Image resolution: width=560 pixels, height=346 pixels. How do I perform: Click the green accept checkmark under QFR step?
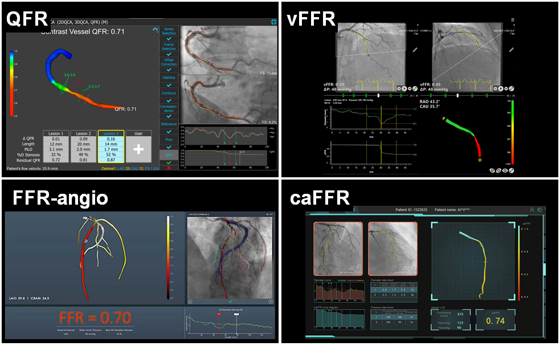169,162
